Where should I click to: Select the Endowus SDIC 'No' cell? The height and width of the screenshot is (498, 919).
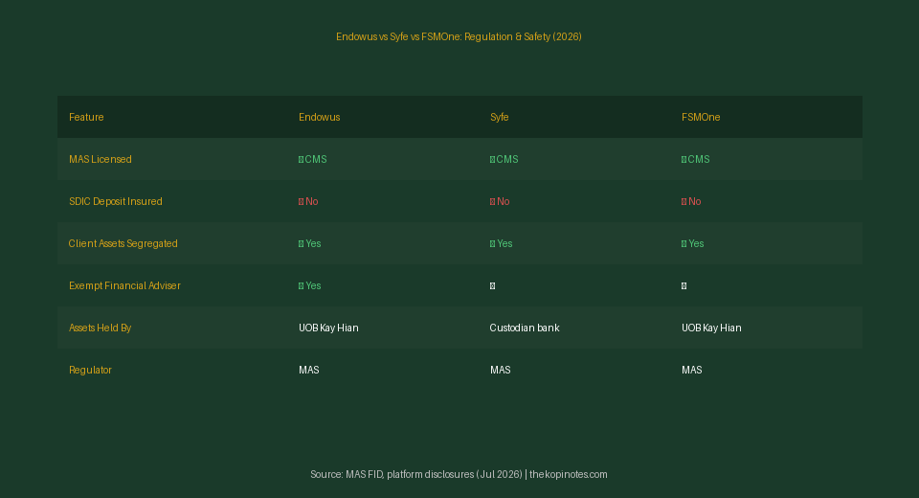click(308, 202)
